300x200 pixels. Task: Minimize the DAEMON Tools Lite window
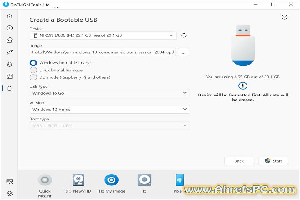(255, 5)
